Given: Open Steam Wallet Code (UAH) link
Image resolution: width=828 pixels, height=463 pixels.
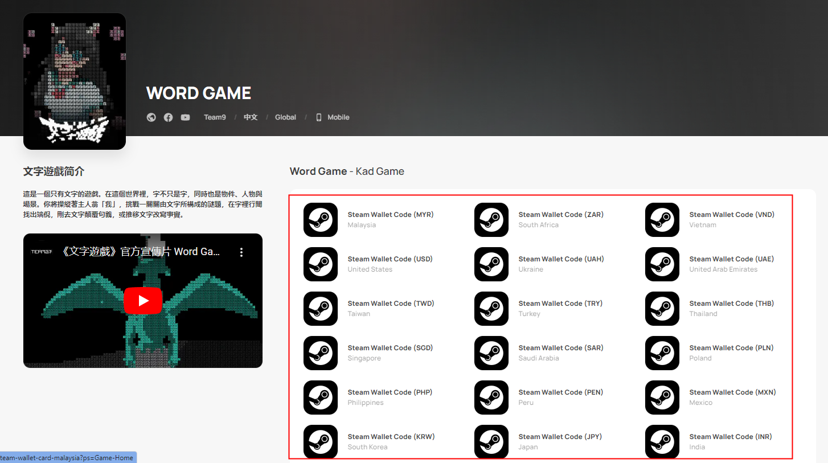Looking at the screenshot, I should 561,259.
